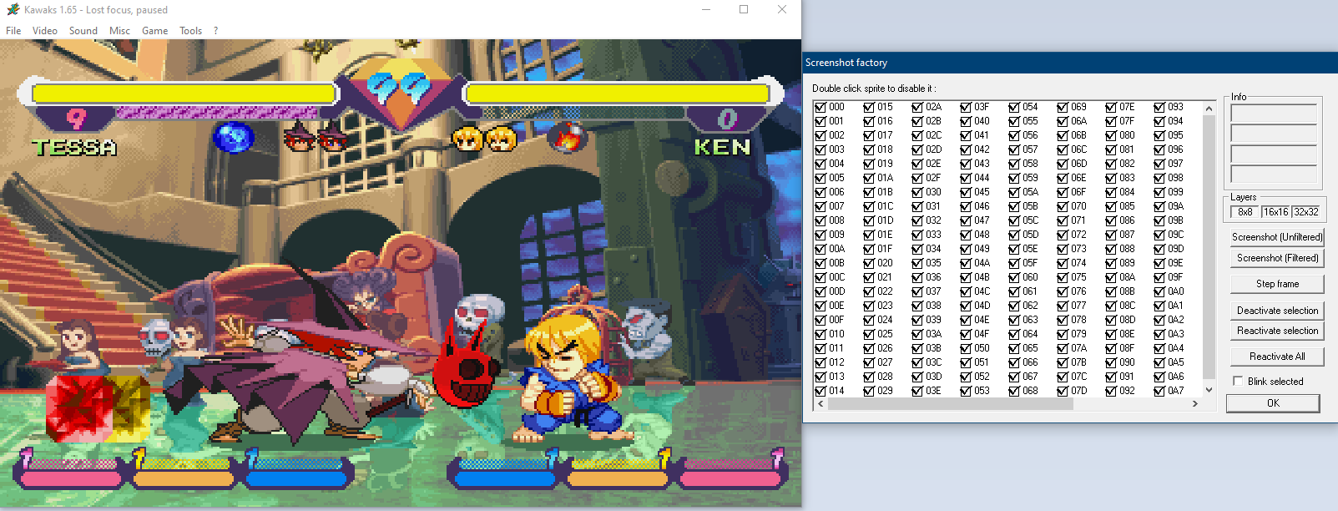Click Tessa's yellow health bar
1338x511 pixels.
coord(184,94)
